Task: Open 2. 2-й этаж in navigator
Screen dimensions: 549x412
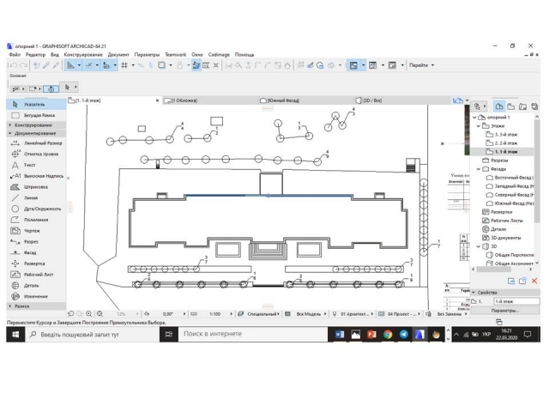Action: pos(505,143)
